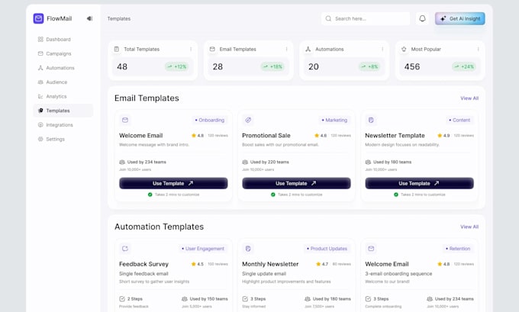
Task: Go to Dashboard in the sidebar
Action: 63,40
